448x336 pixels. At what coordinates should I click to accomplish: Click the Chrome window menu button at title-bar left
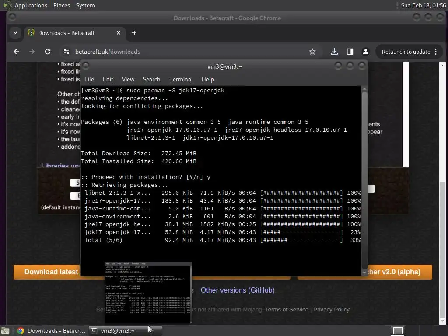tap(12, 17)
